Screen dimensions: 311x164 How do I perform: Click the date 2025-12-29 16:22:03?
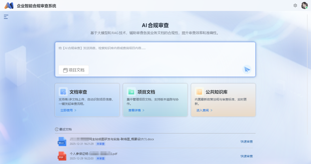point(81,159)
